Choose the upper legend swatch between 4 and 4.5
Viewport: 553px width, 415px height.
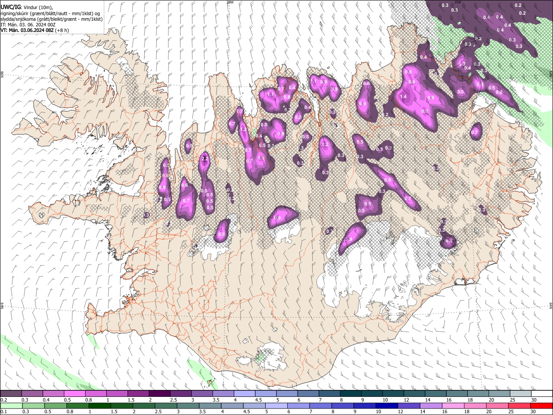coord(244,394)
